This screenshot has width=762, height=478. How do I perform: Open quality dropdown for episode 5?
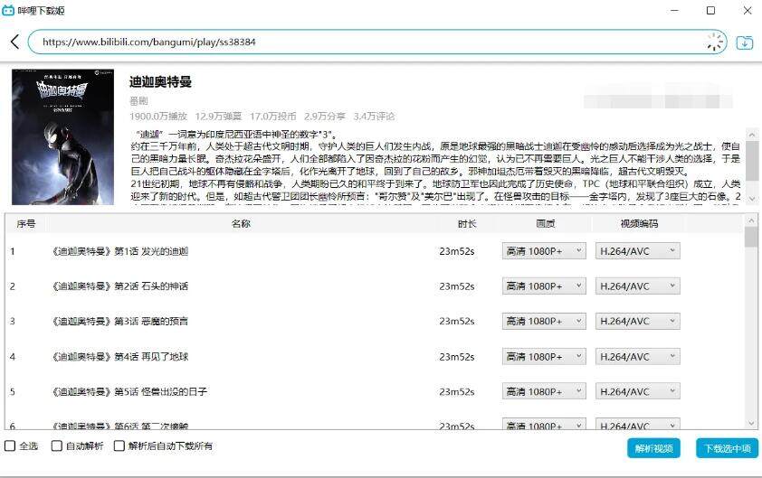tap(544, 391)
